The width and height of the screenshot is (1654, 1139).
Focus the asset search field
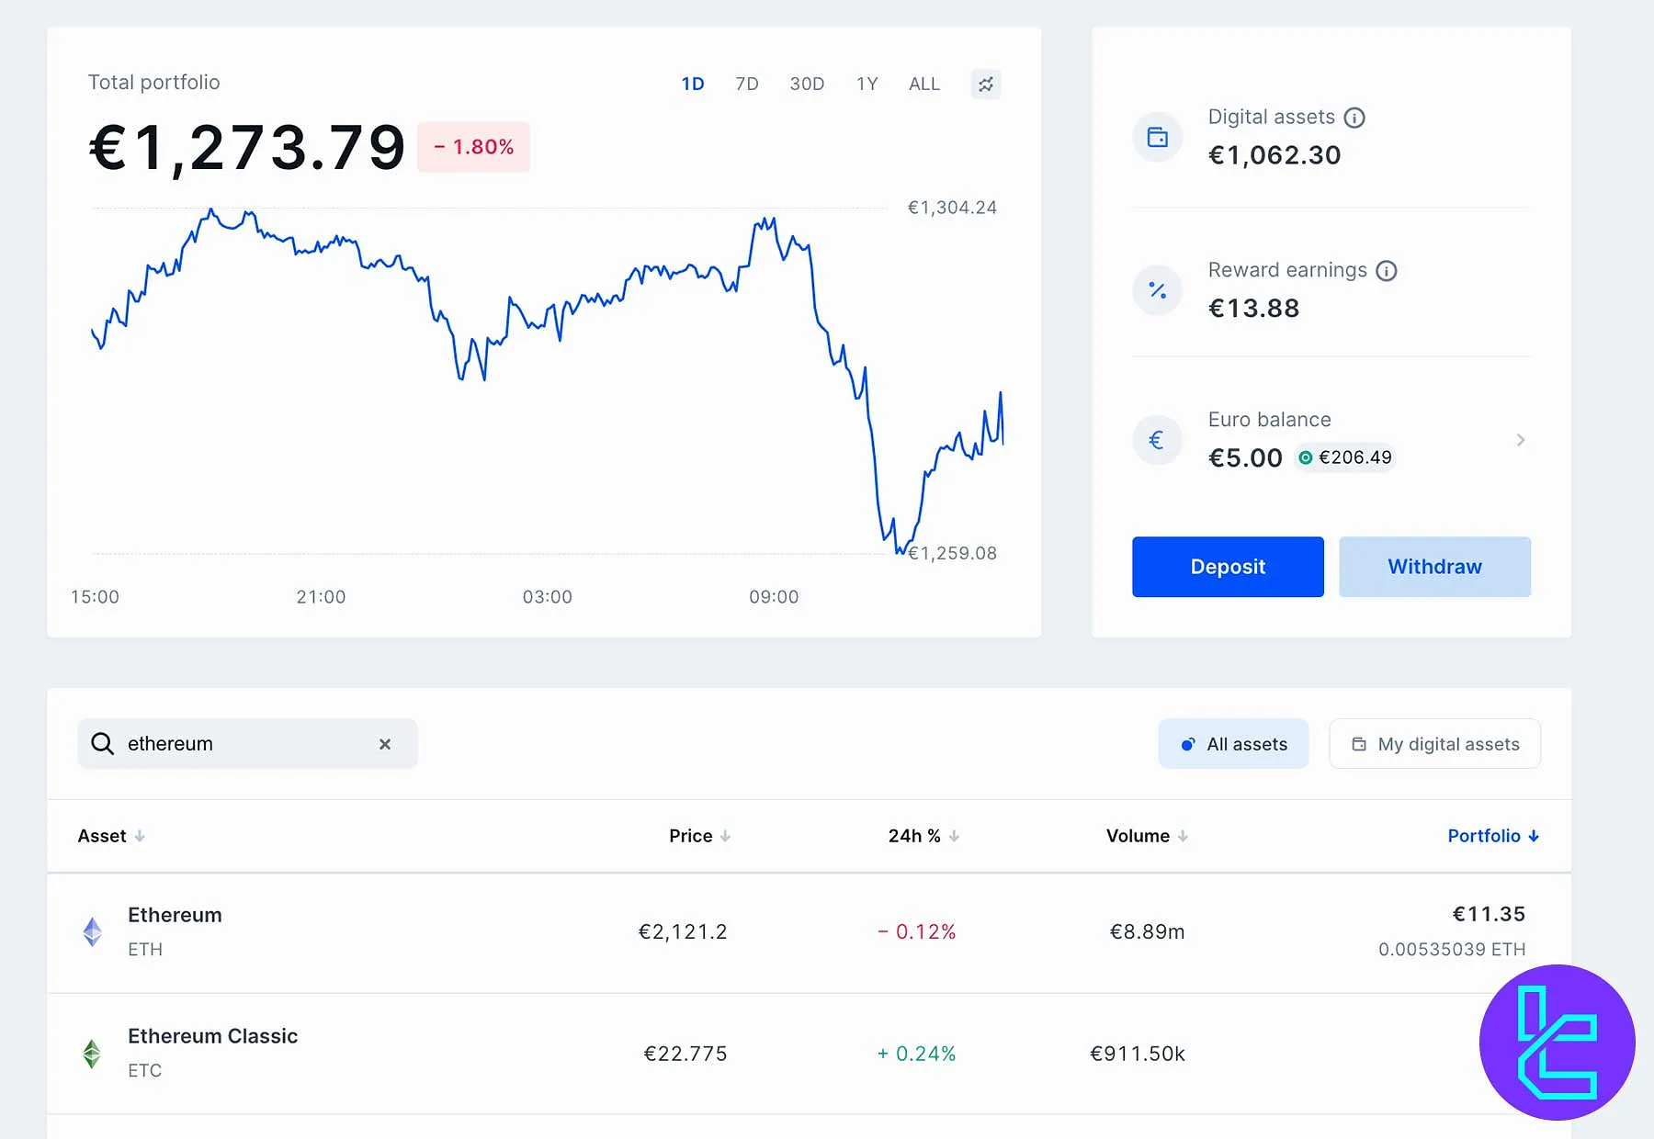[x=244, y=744]
